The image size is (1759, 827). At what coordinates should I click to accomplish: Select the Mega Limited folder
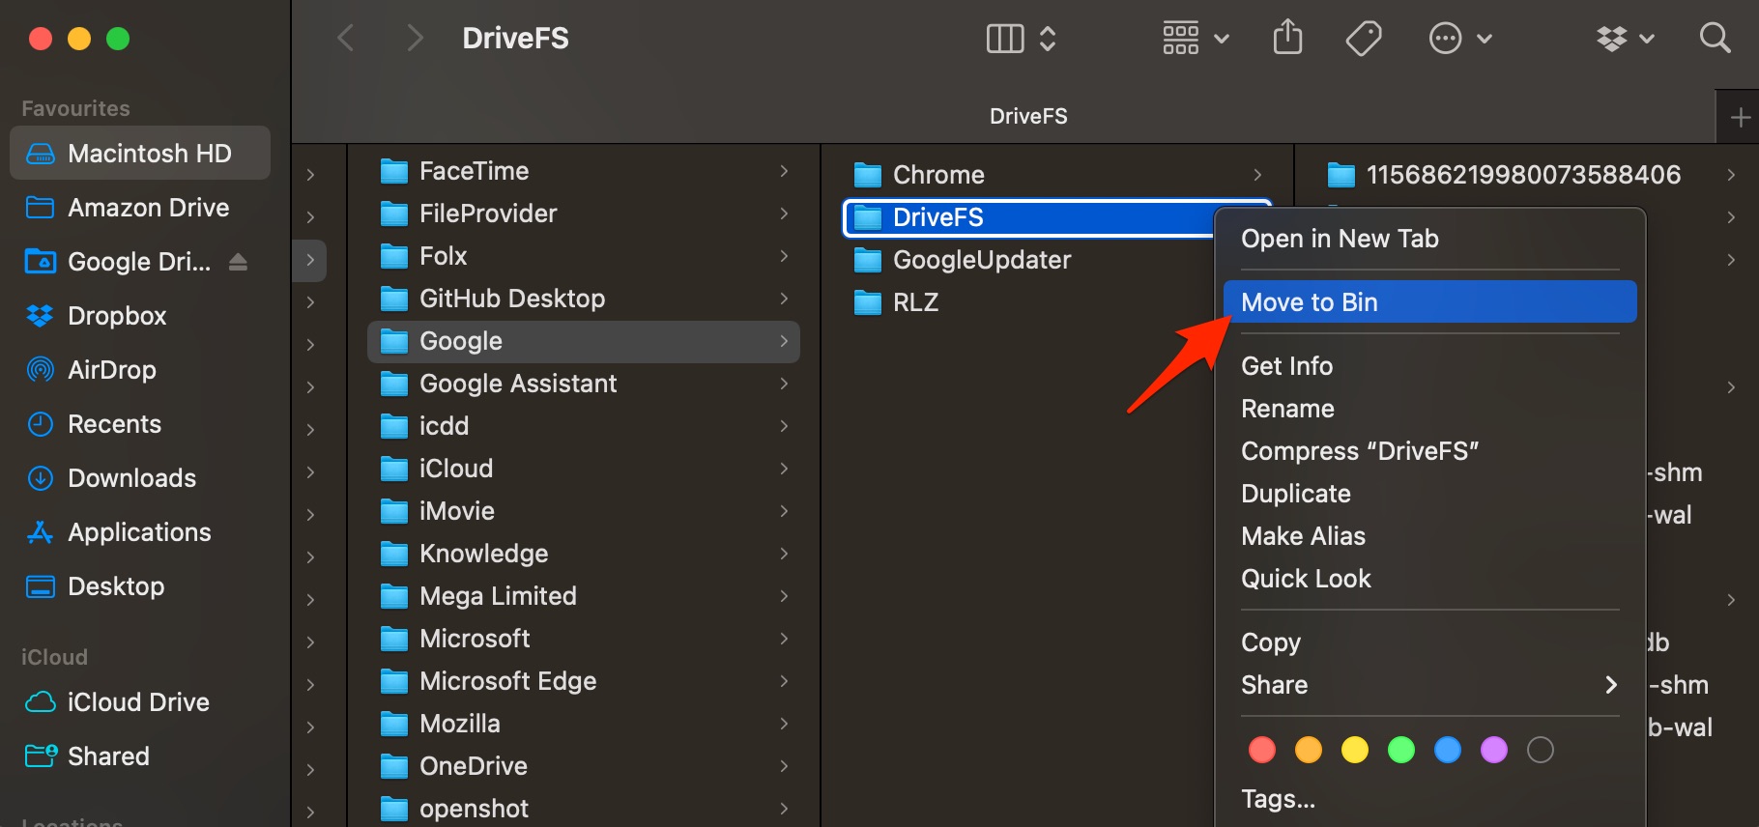pyautogui.click(x=584, y=596)
